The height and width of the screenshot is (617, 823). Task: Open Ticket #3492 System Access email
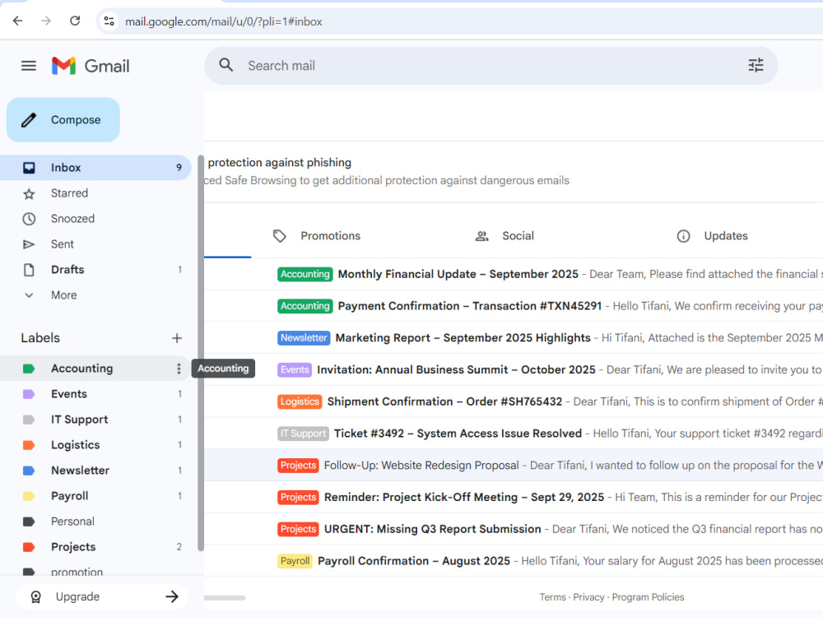coord(514,434)
